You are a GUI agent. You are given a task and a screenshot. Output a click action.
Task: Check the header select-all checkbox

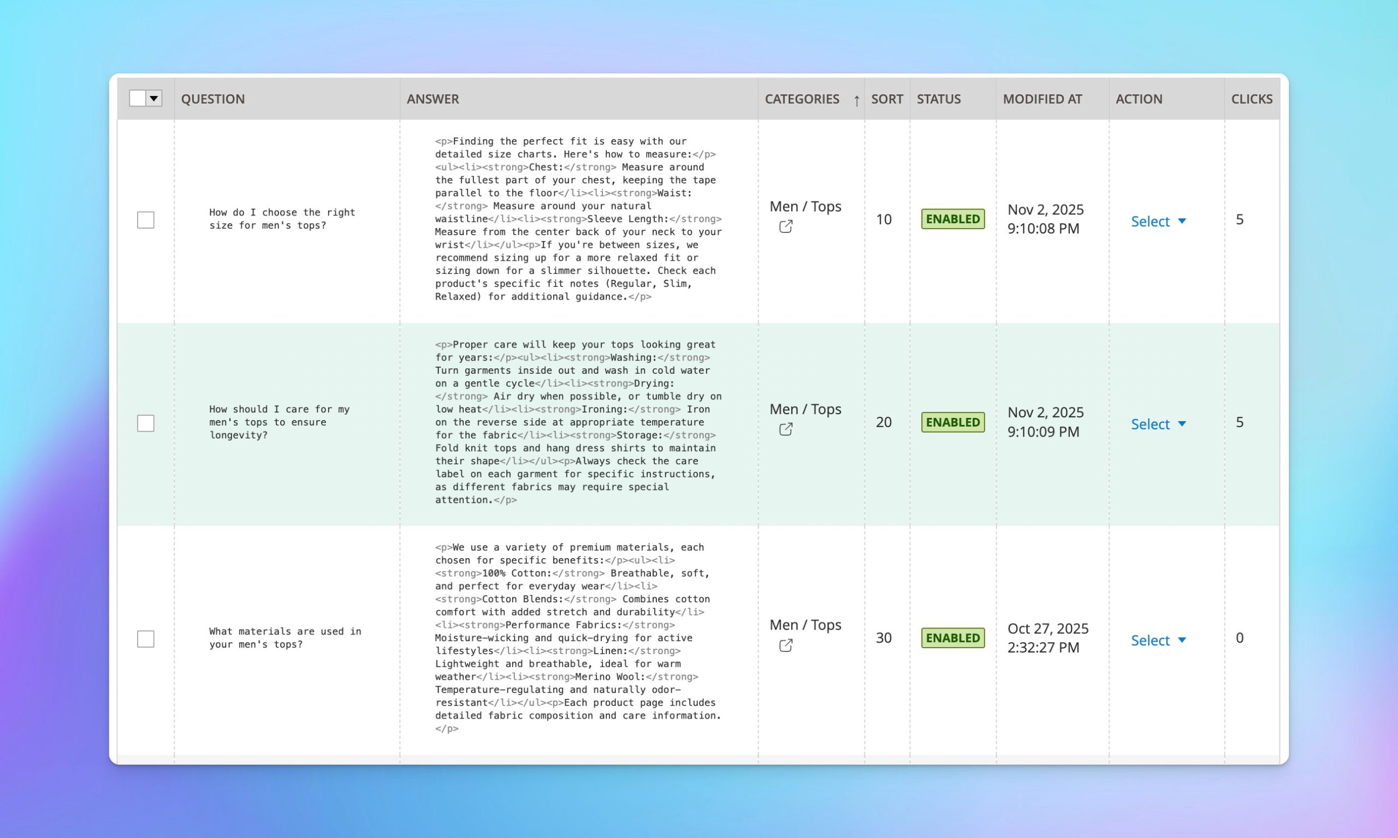point(137,98)
